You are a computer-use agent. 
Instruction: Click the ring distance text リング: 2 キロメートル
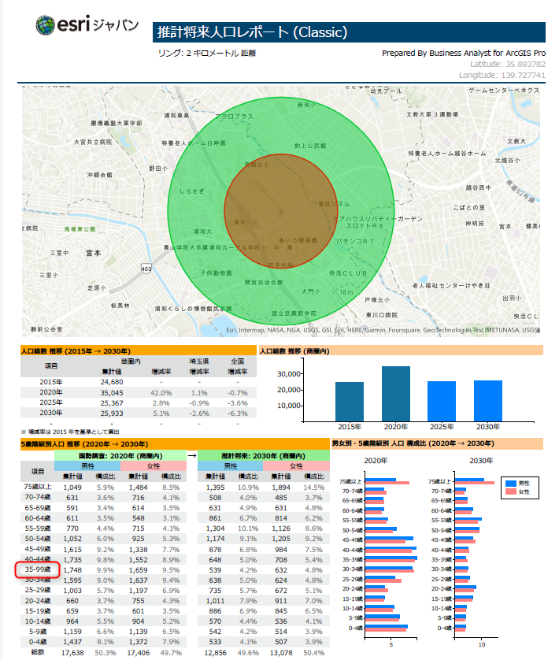tap(207, 53)
